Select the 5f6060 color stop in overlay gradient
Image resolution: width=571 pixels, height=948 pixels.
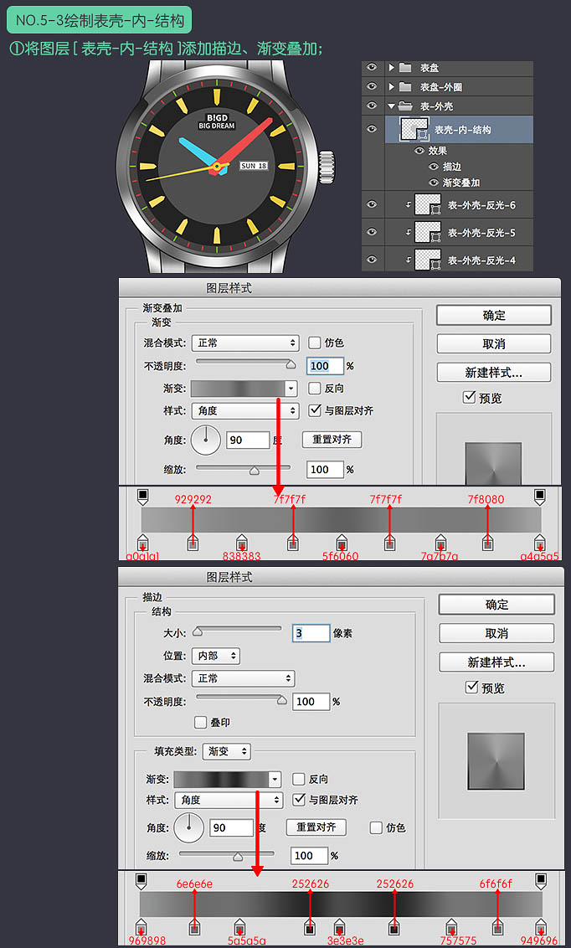[342, 543]
